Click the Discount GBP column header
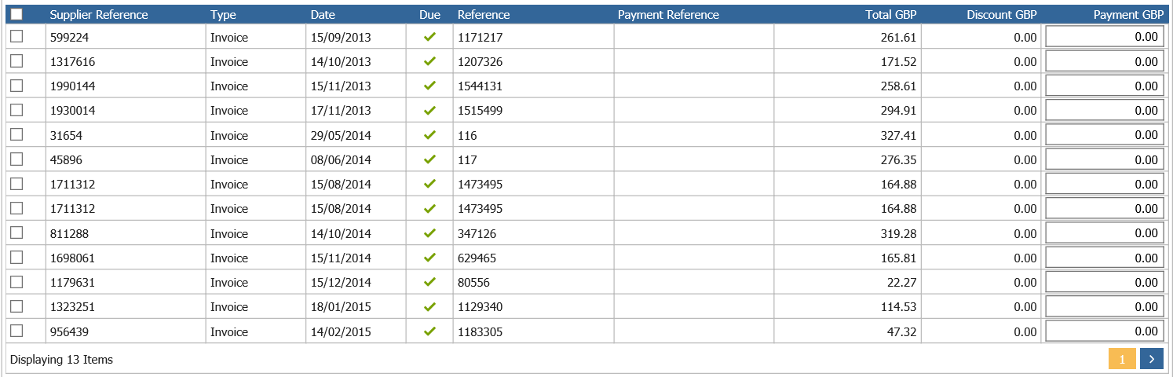 pyautogui.click(x=1002, y=14)
